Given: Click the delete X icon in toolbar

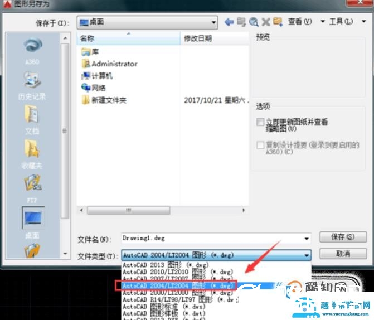Looking at the screenshot, I should pyautogui.click(x=266, y=22).
